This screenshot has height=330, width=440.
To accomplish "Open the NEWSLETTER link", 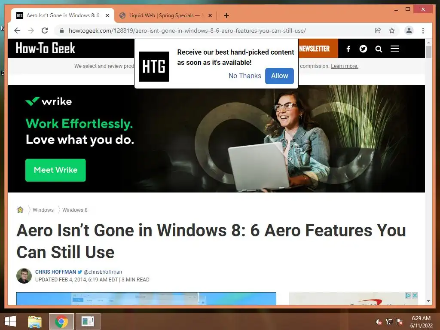I will [x=314, y=49].
